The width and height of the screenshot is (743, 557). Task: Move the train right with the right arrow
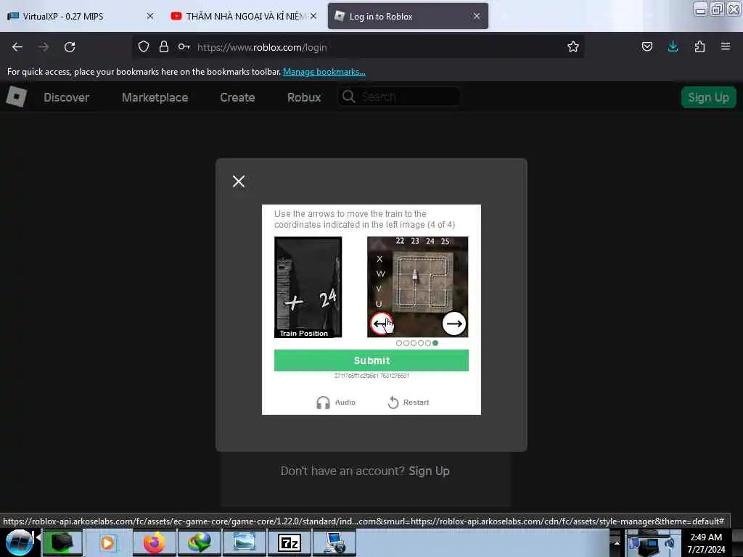tap(454, 323)
